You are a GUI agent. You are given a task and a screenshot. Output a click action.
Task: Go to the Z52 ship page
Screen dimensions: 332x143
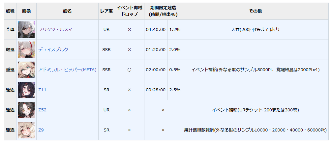click(x=42, y=110)
